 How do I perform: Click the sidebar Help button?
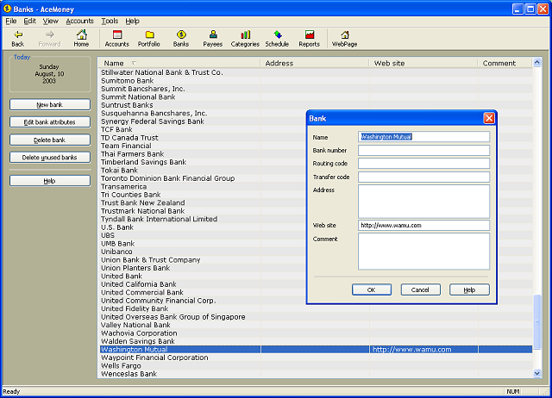(50, 181)
